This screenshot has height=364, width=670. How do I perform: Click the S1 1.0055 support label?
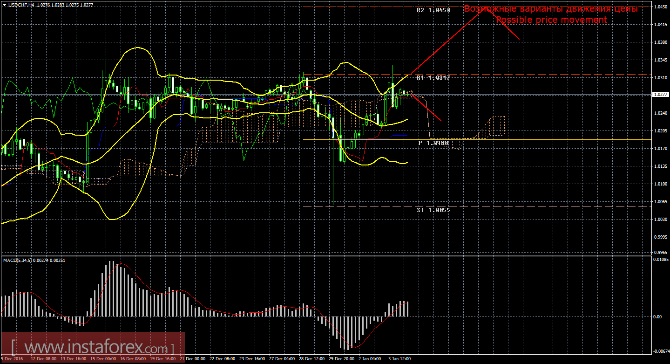coord(433,210)
